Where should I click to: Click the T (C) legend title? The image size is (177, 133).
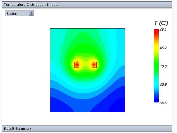point(161,23)
